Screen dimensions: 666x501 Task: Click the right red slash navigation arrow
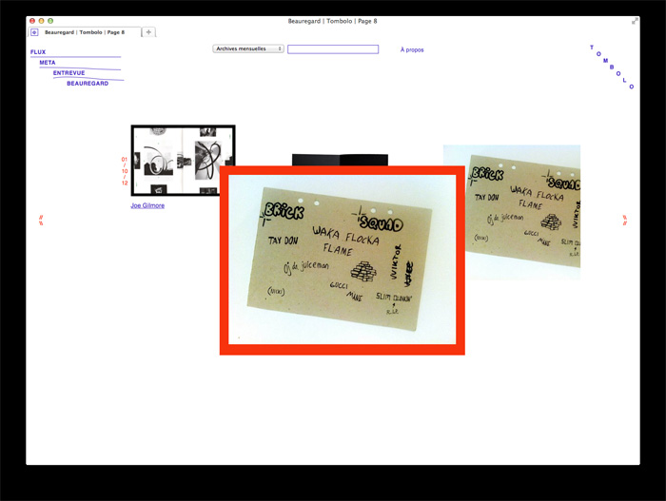point(625,220)
